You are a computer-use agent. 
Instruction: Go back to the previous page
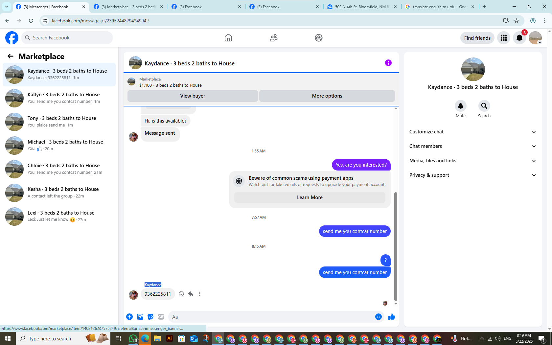point(7,21)
